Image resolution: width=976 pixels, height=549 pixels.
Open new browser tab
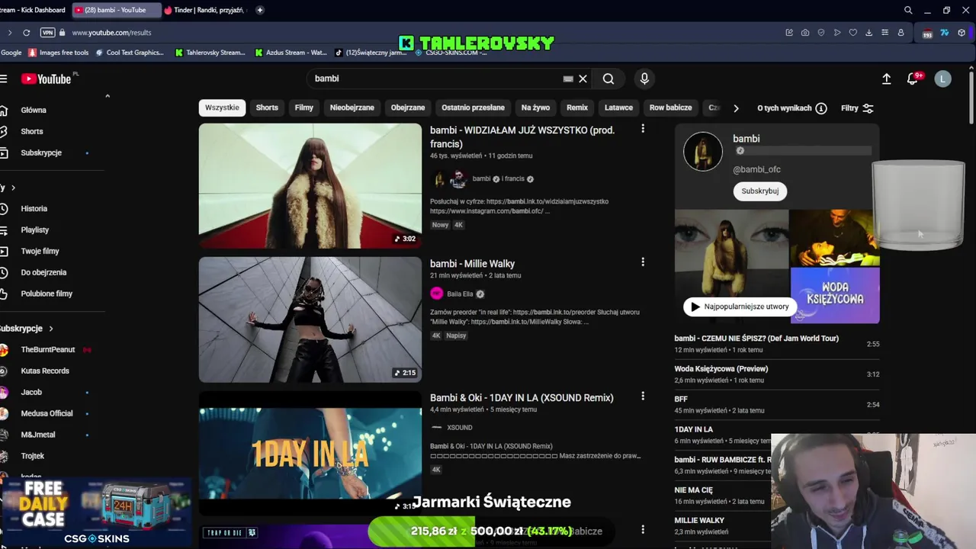click(260, 10)
